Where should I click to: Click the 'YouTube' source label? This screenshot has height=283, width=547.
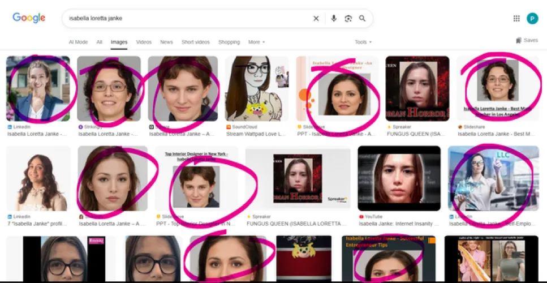coord(373,217)
